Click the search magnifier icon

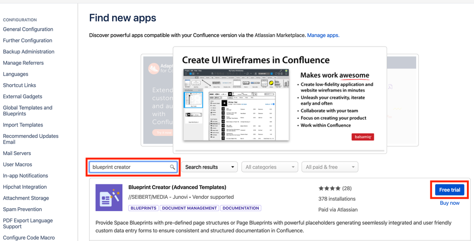pos(172,167)
